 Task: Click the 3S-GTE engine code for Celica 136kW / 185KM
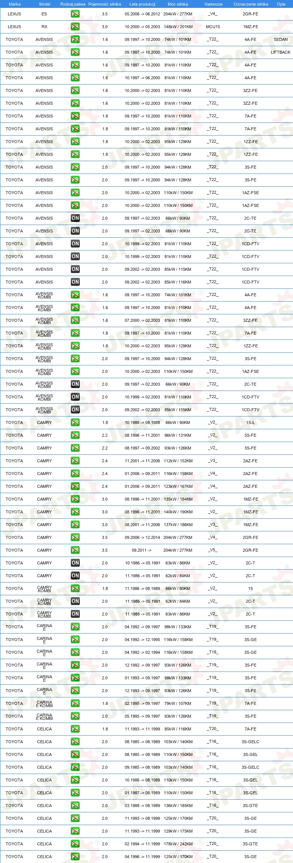[x=250, y=806]
